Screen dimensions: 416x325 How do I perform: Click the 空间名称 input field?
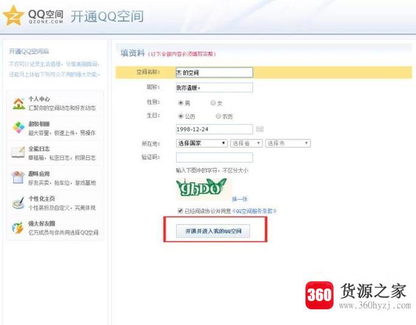[214, 72]
